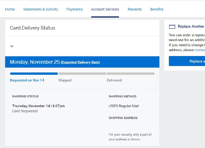The height and width of the screenshot is (148, 205).
Task: Open the Rewards section
Action: click(135, 9)
